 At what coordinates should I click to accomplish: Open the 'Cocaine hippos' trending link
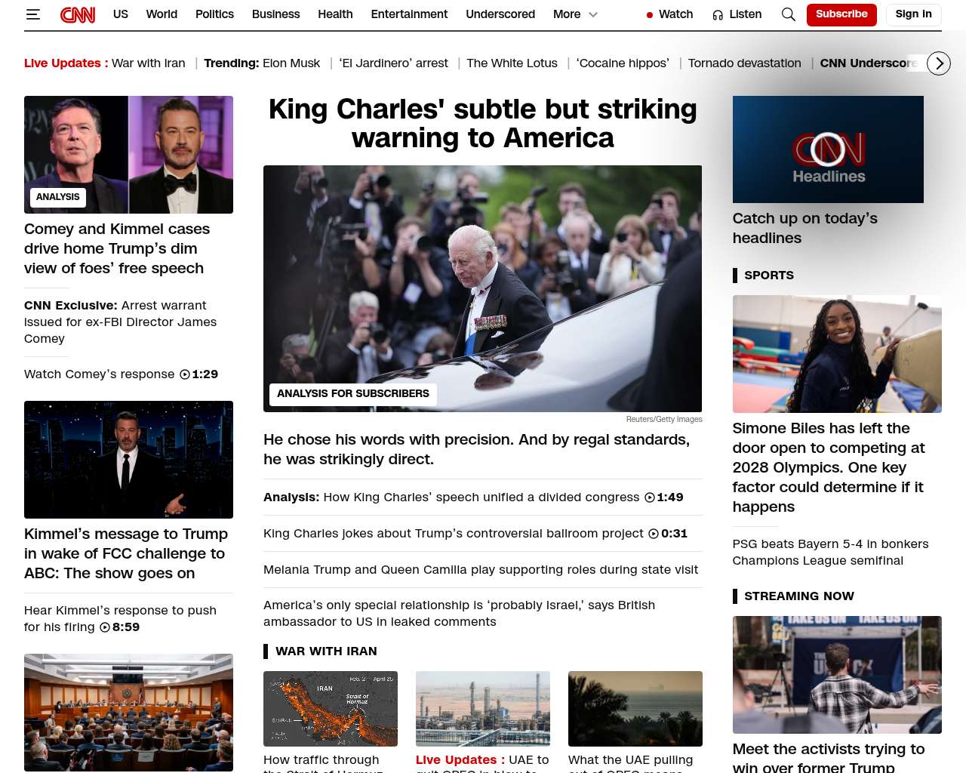pos(623,63)
